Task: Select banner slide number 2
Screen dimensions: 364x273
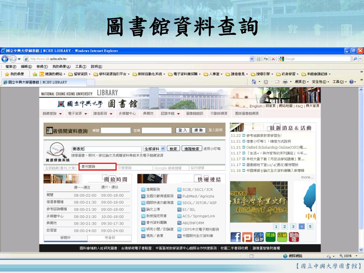Action: pyautogui.click(x=284, y=226)
